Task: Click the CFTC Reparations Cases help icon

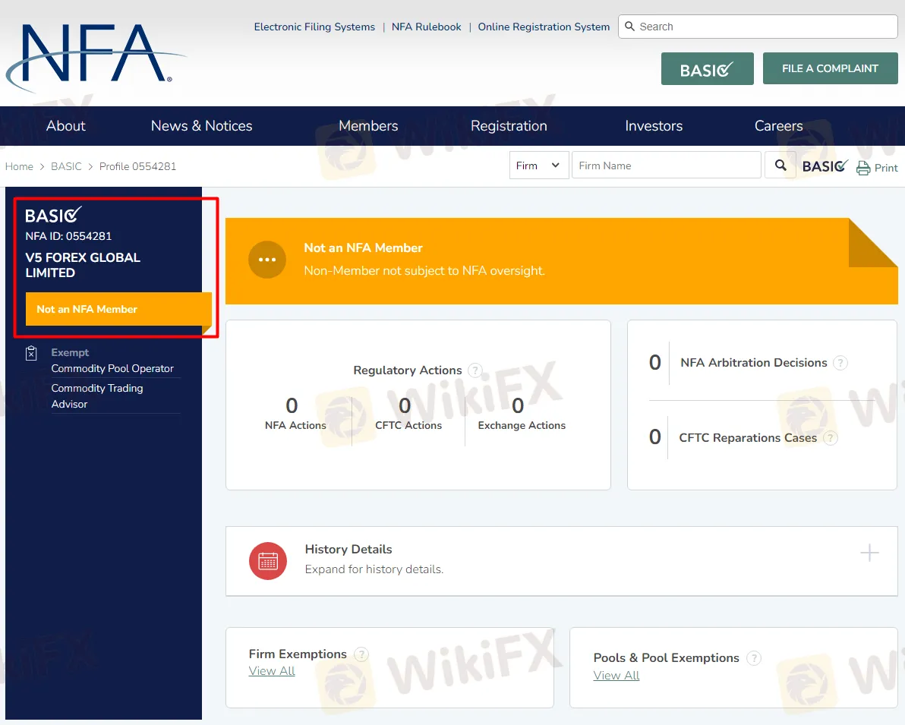Action: coord(831,438)
